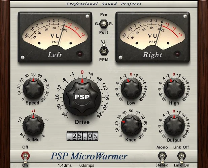The width and height of the screenshot is (208, 168).
Task: Click the 25.0% mix counter display
Action: (82, 136)
